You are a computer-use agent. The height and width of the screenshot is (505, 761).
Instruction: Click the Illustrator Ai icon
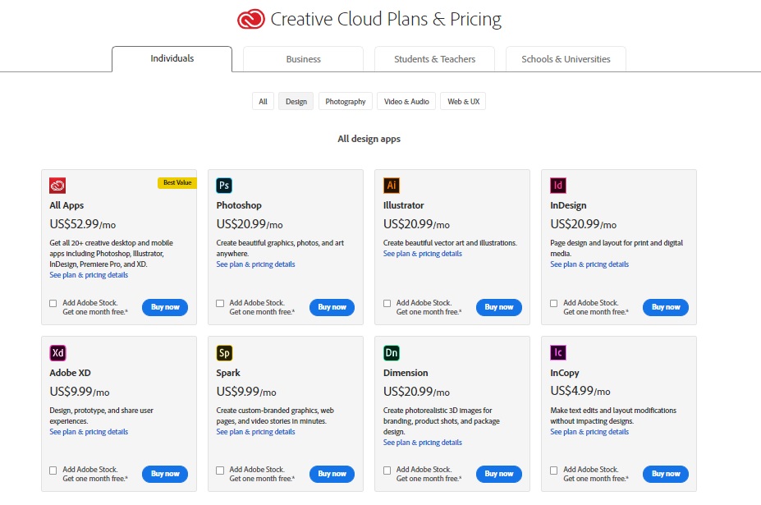click(392, 186)
